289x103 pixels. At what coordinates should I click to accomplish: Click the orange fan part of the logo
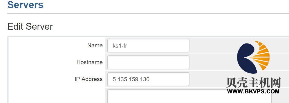click(261, 56)
